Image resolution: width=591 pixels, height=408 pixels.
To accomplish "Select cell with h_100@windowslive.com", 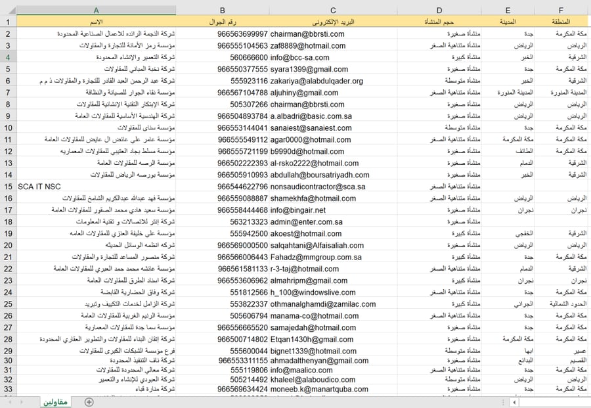I will coord(333,292).
